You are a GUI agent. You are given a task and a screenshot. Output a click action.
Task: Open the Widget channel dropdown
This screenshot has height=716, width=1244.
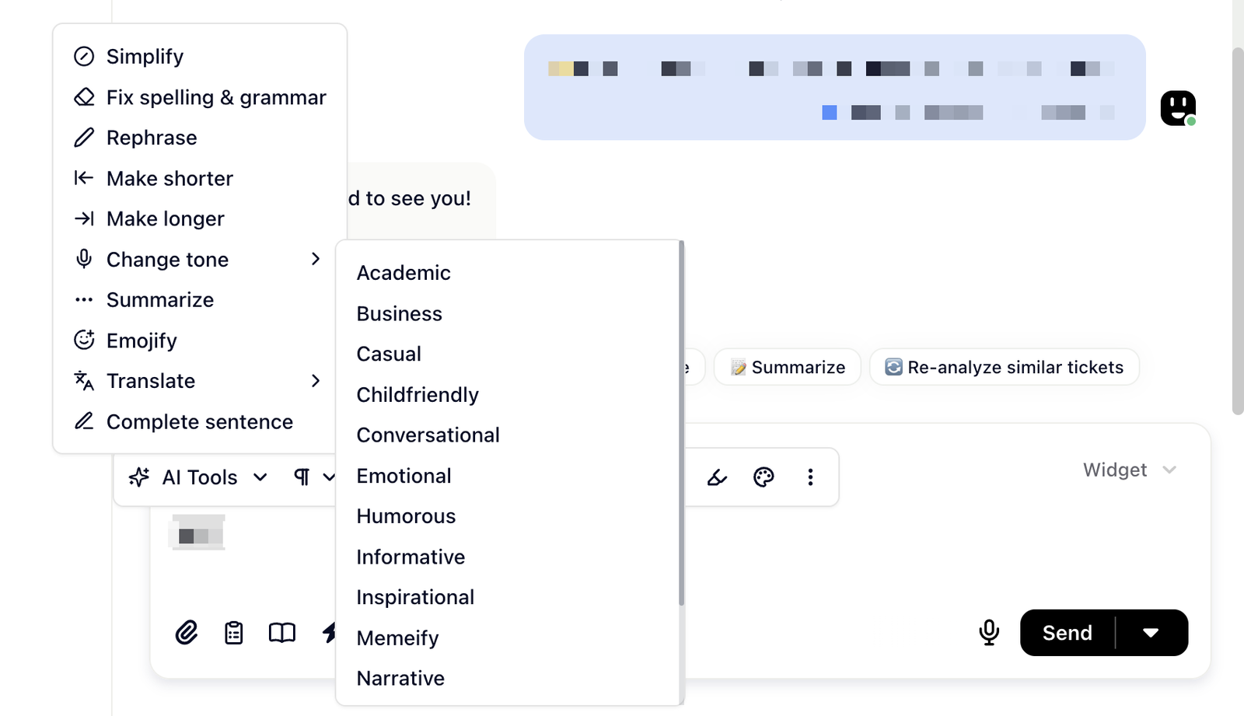1129,470
